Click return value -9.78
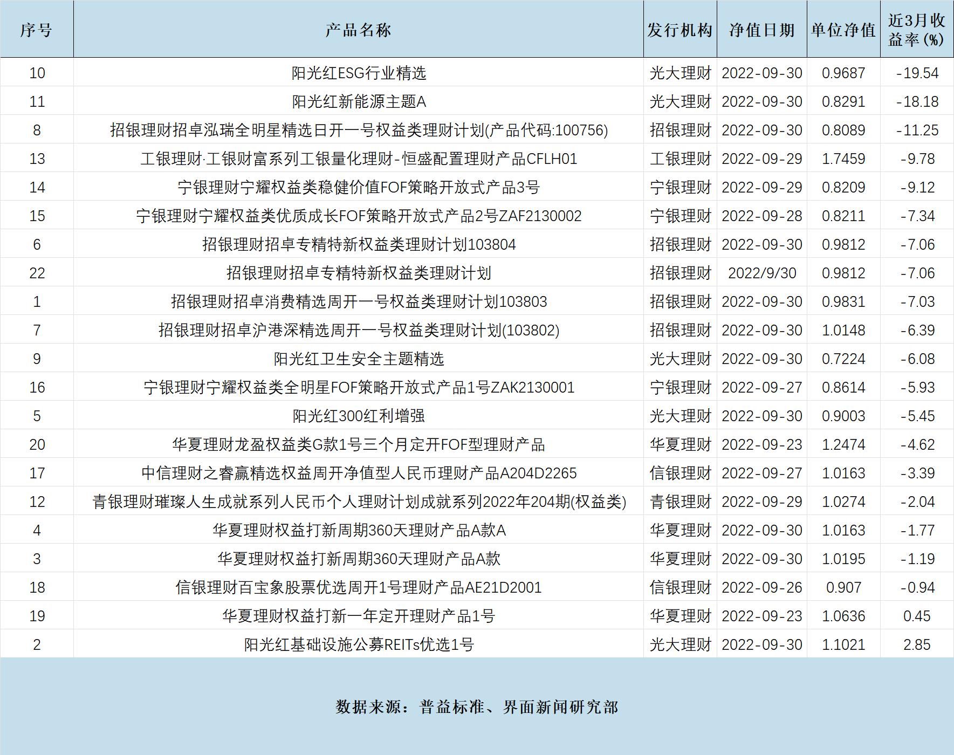 917,159
